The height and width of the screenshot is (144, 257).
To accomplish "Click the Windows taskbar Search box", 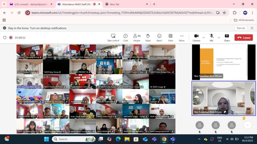I will point(74,139).
